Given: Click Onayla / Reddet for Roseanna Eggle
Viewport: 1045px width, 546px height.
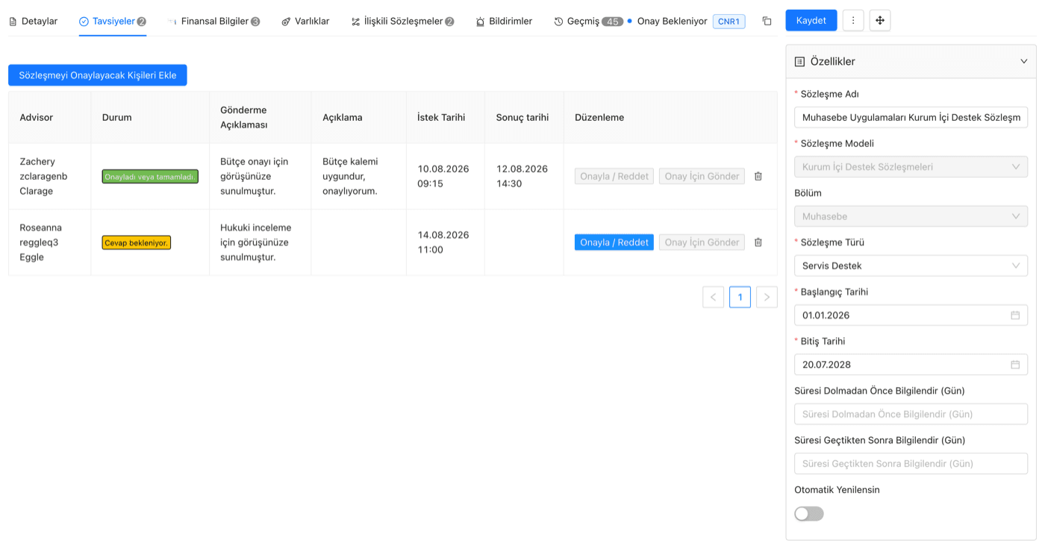Looking at the screenshot, I should [x=614, y=242].
